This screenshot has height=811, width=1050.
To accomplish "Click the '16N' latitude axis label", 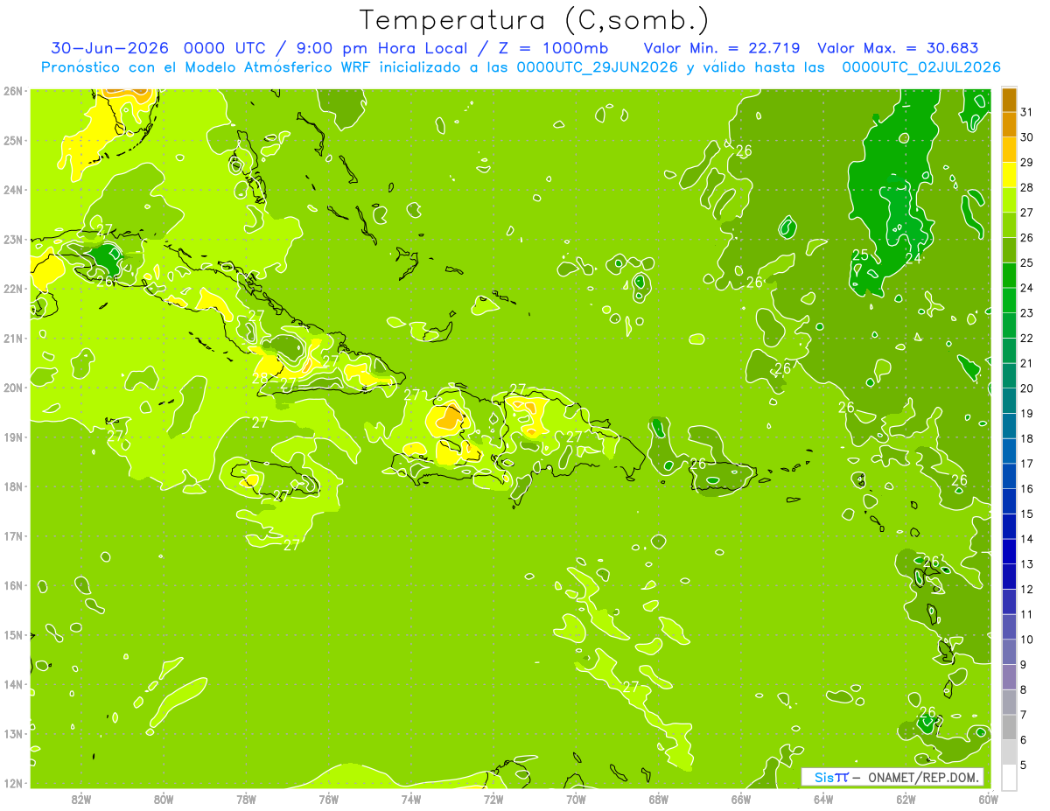I will coord(12,585).
